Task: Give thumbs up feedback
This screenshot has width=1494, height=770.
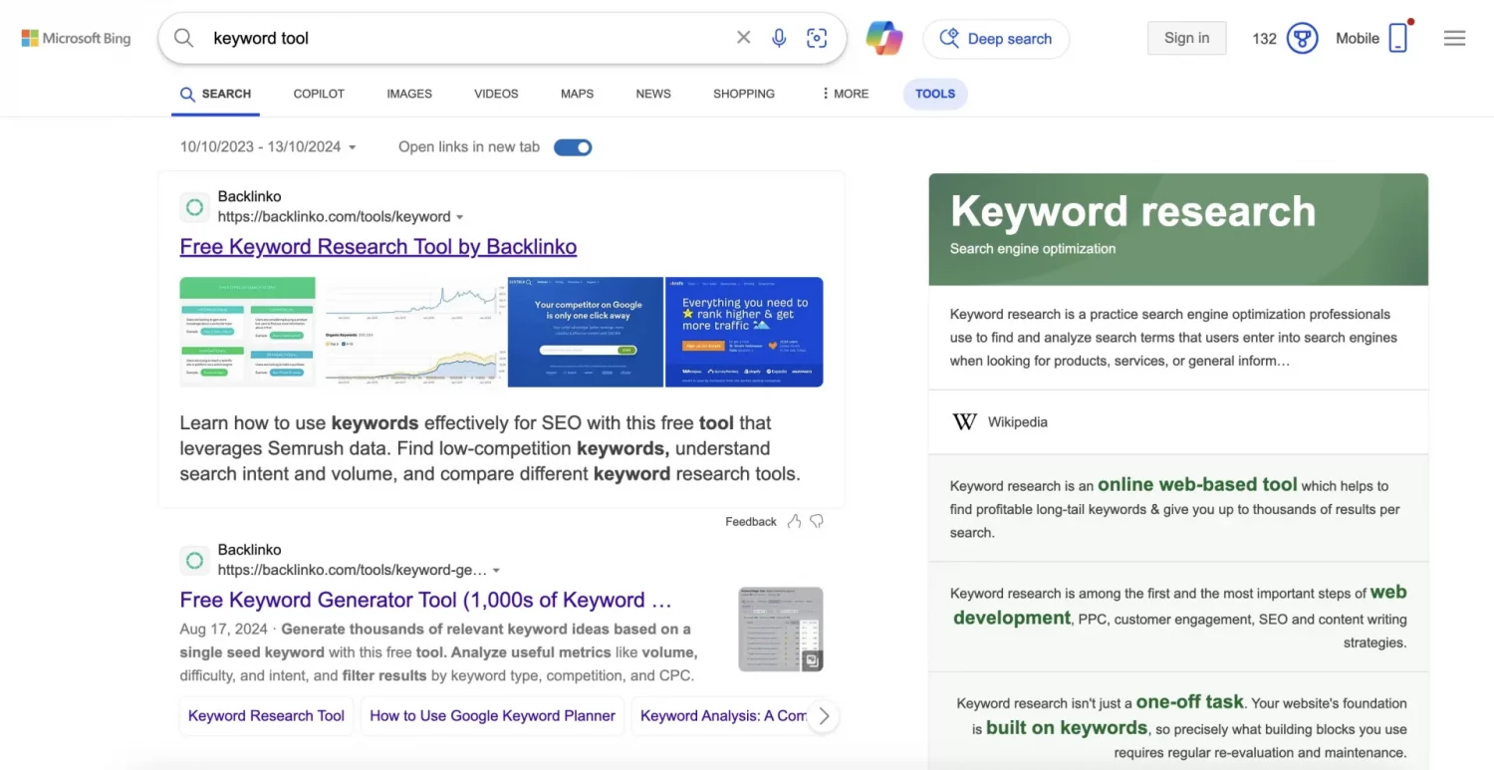Action: [794, 521]
